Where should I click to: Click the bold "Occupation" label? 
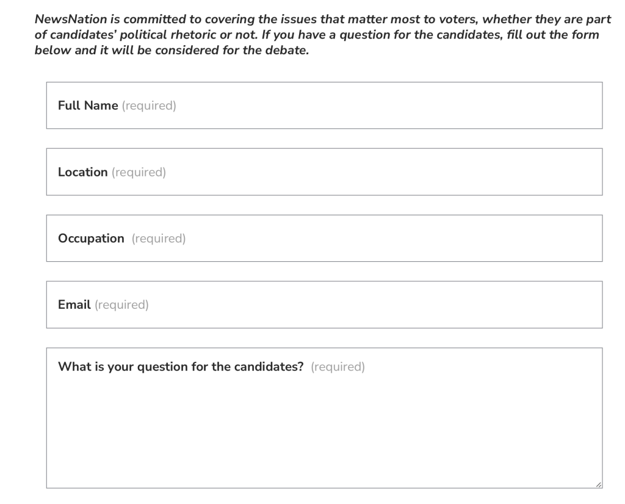pyautogui.click(x=91, y=239)
